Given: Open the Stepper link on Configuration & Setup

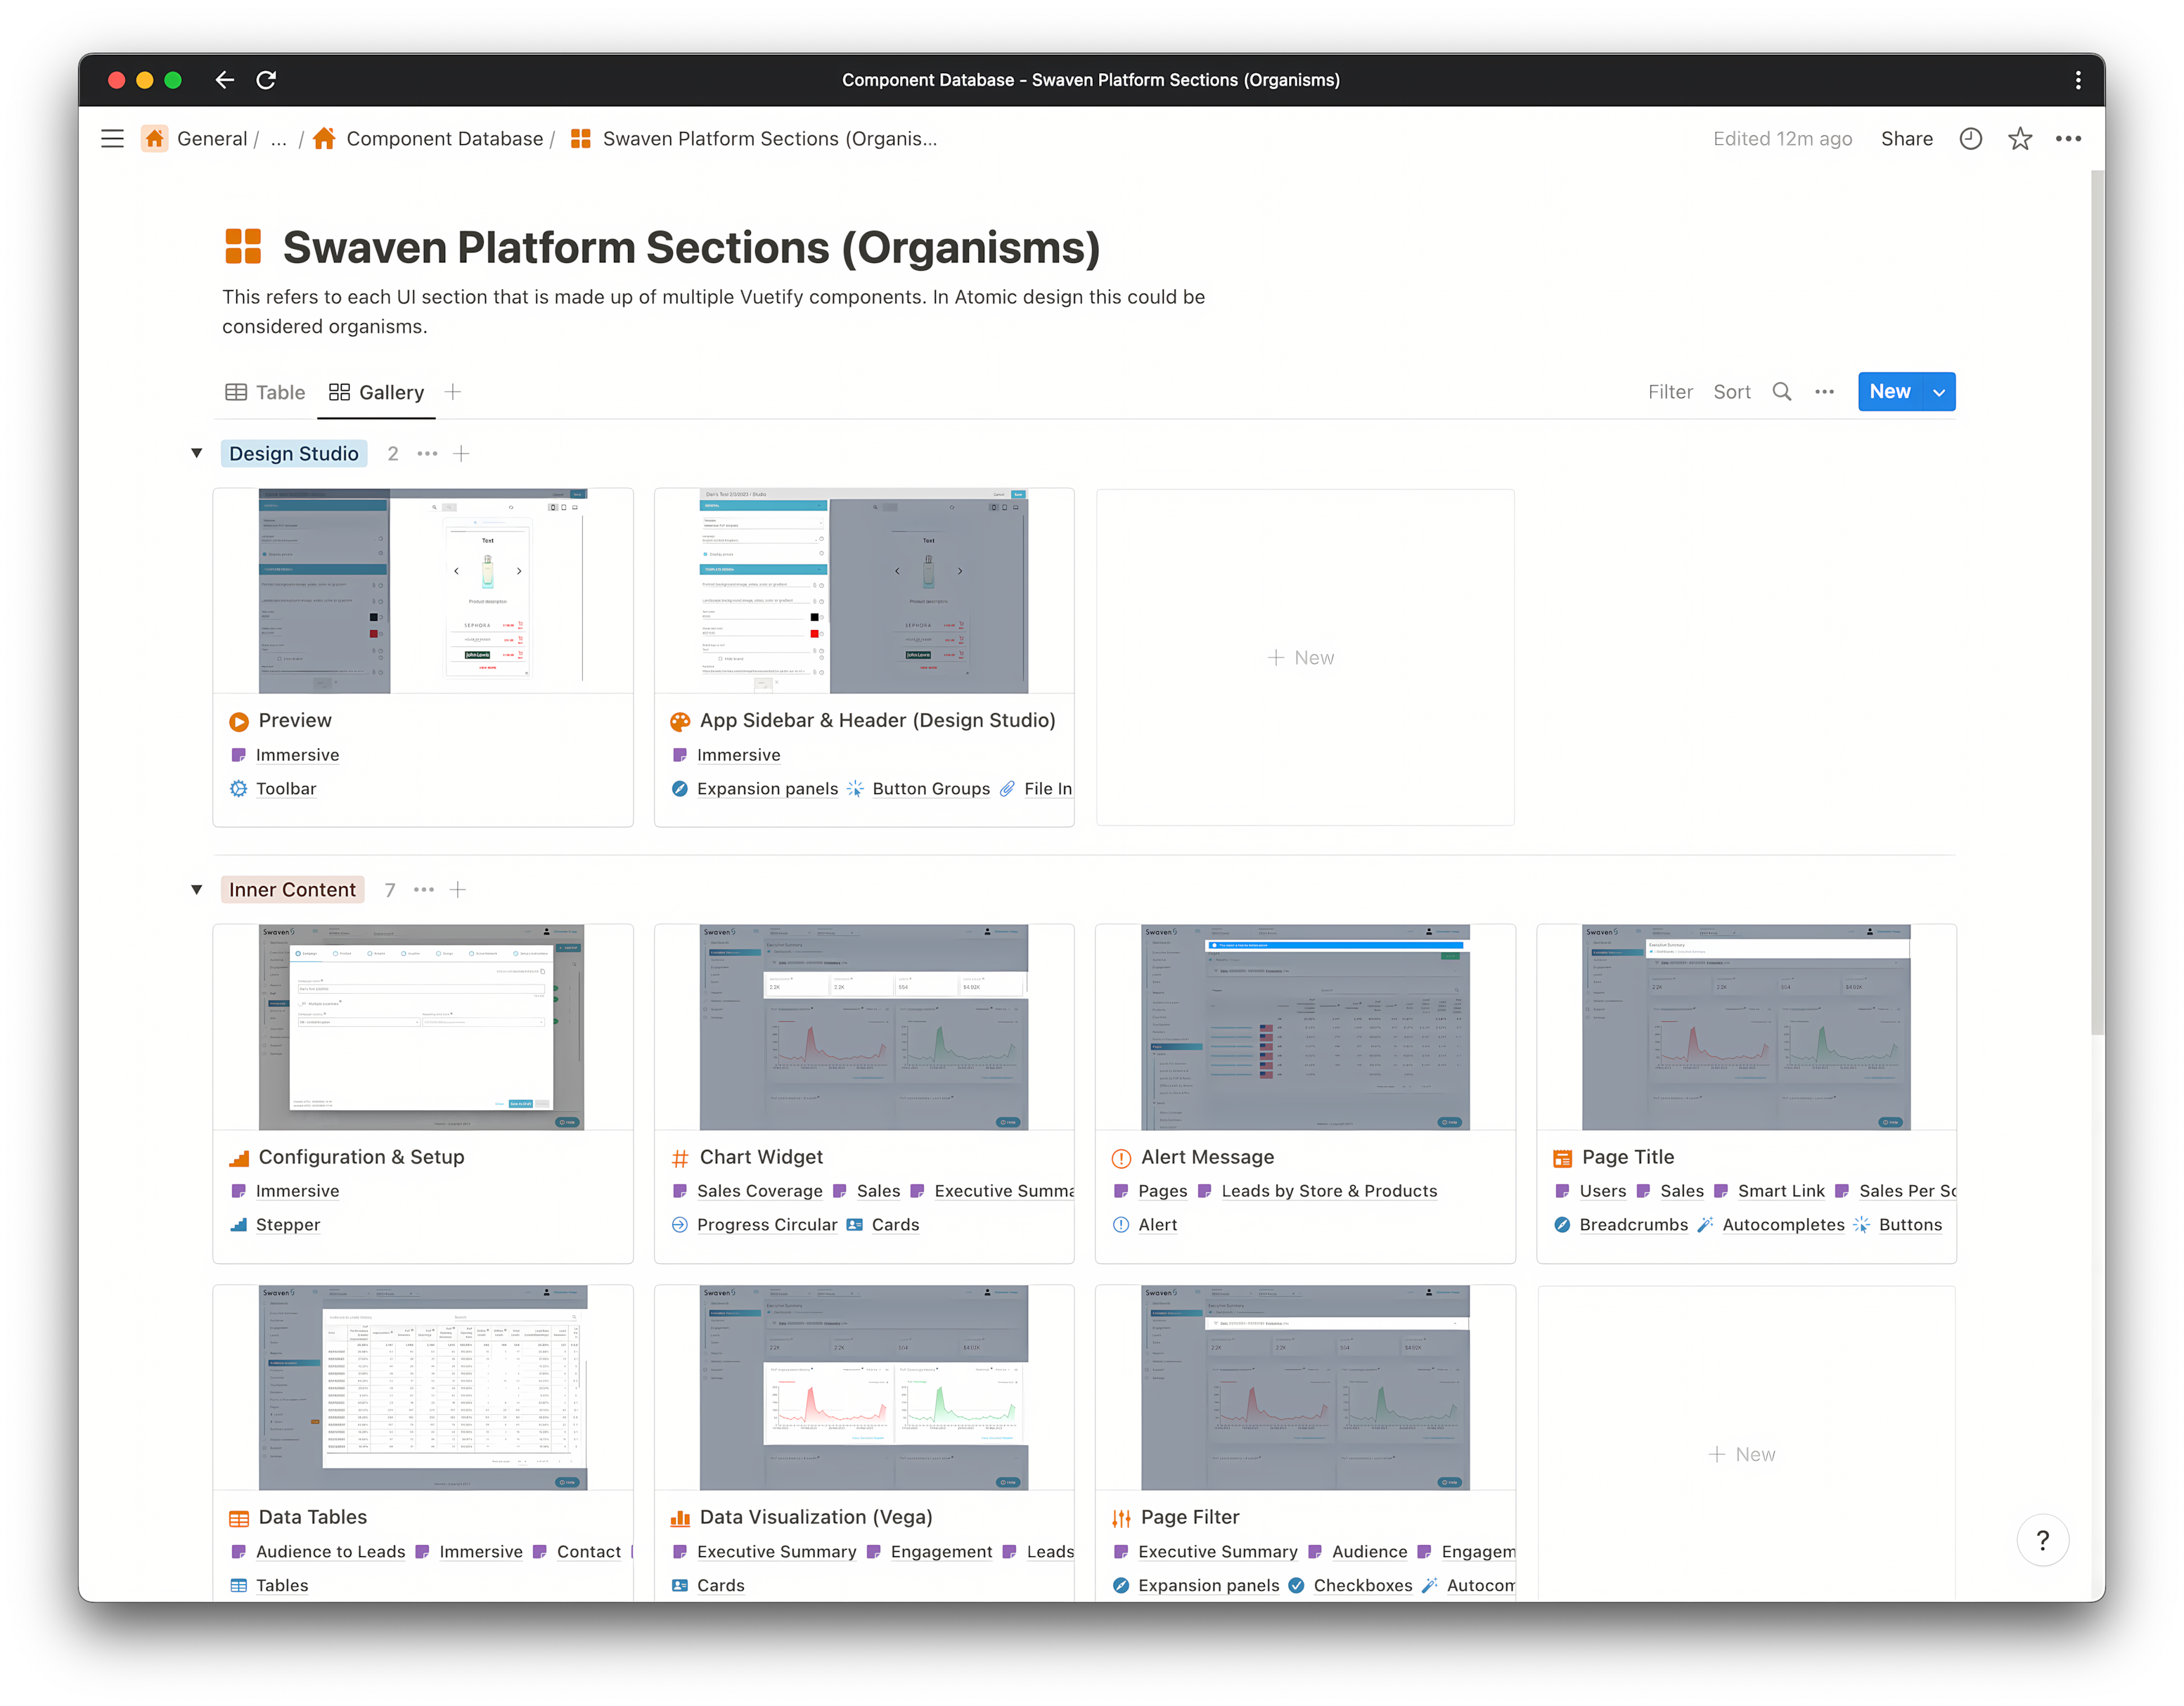Looking at the screenshot, I should pyautogui.click(x=288, y=1224).
